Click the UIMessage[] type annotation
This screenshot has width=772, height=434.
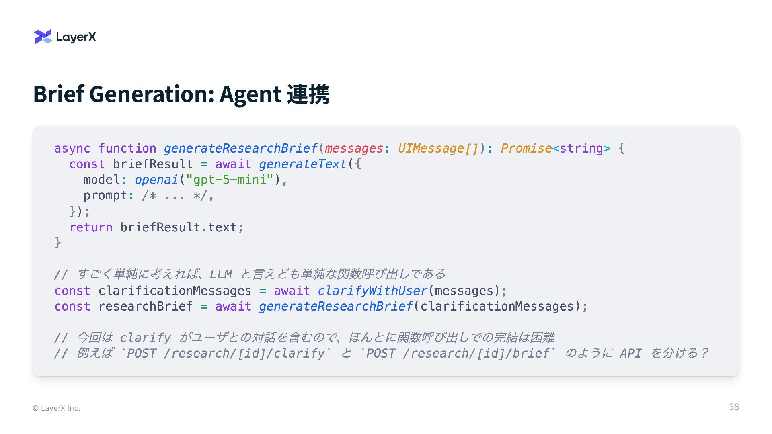point(438,148)
